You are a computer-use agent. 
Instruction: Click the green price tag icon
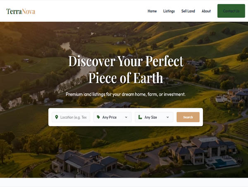tap(98, 117)
